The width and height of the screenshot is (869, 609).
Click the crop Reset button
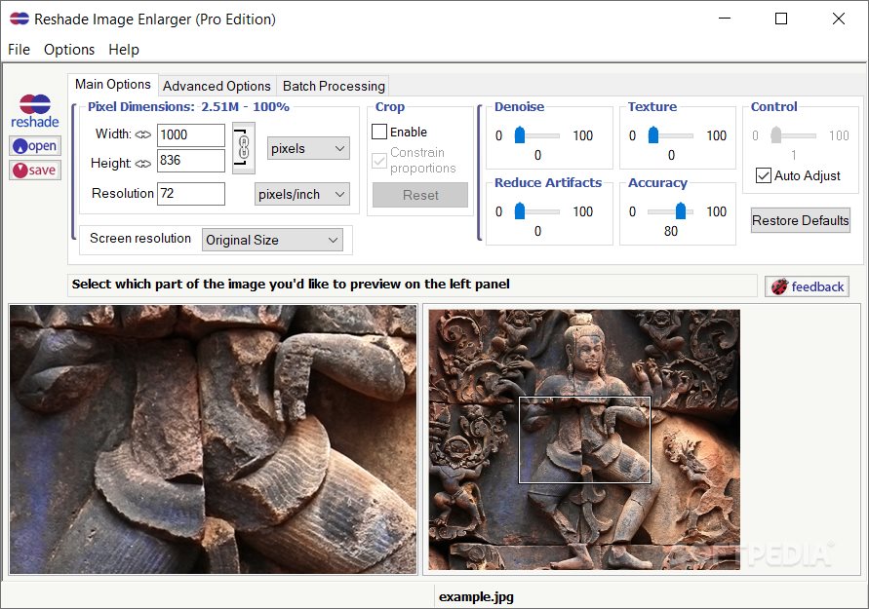coord(420,195)
